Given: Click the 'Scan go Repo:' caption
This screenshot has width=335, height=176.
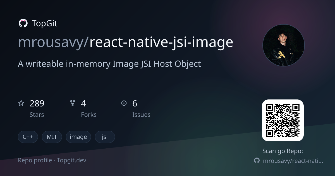Looking at the screenshot, I should click(283, 151).
